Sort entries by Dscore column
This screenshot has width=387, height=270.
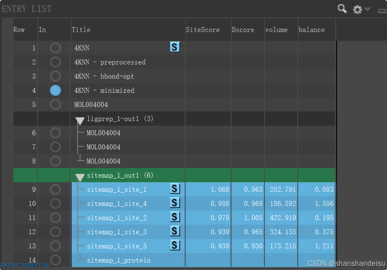click(x=243, y=30)
